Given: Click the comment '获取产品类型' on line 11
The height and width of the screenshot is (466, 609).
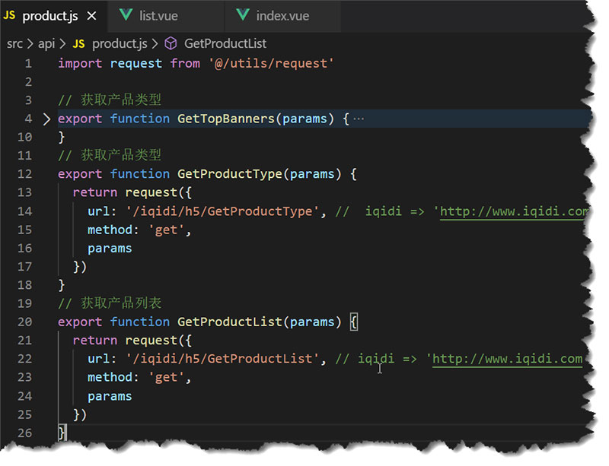Looking at the screenshot, I should point(121,156).
